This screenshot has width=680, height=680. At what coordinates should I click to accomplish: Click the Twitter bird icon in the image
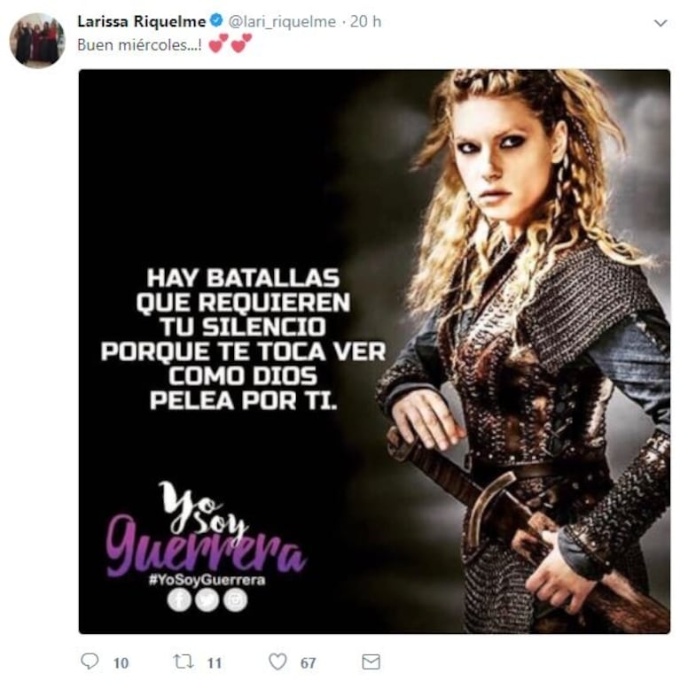click(207, 600)
